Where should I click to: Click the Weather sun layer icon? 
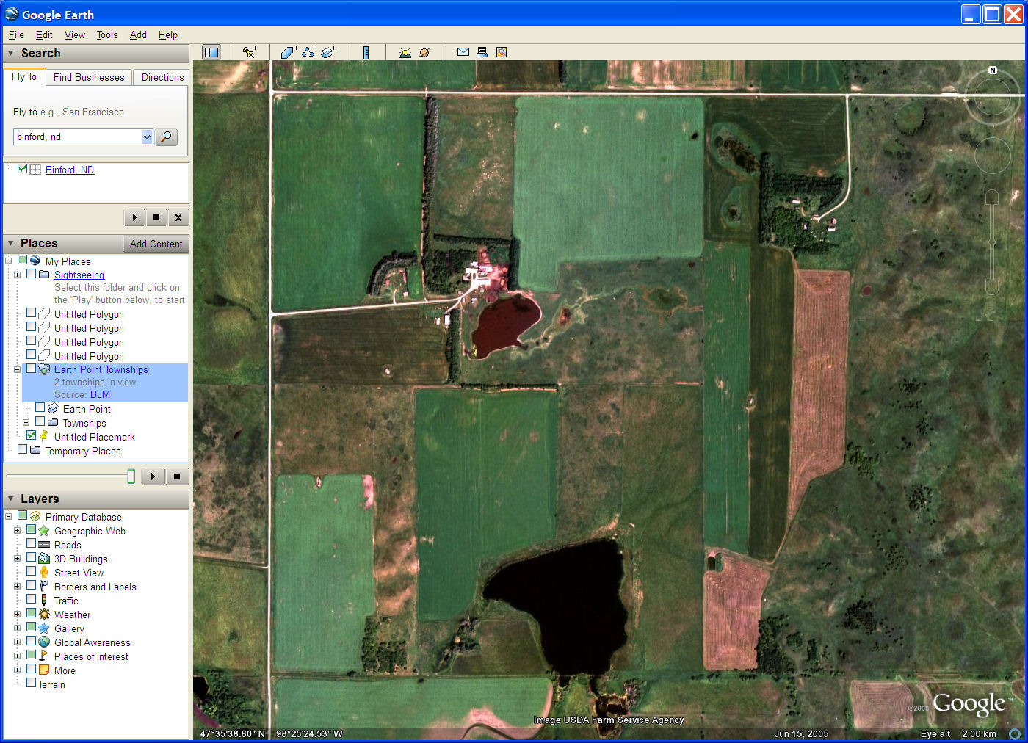point(44,615)
